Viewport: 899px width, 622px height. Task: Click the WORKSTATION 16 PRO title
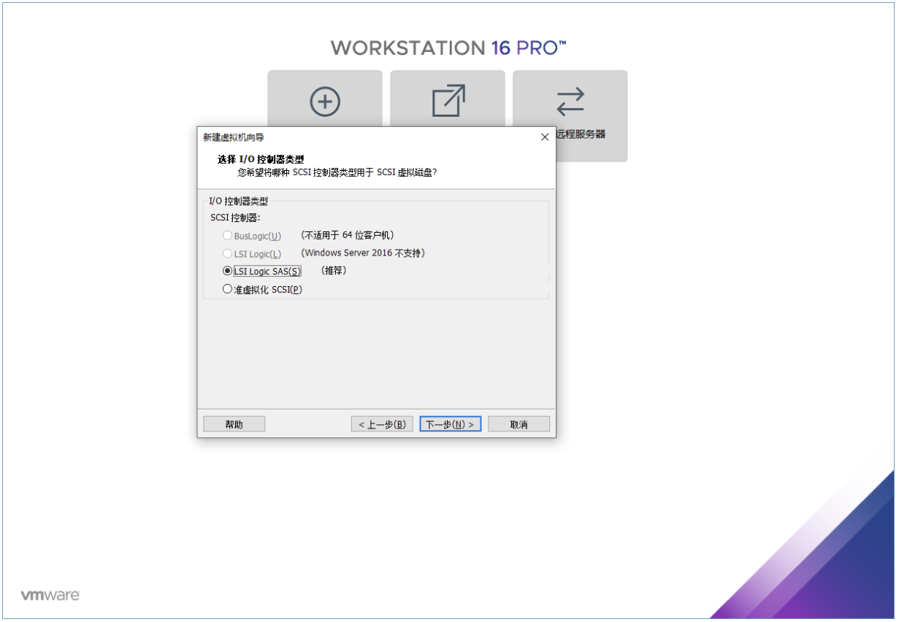click(x=448, y=48)
